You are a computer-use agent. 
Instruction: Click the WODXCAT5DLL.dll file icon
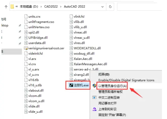point(71,48)
